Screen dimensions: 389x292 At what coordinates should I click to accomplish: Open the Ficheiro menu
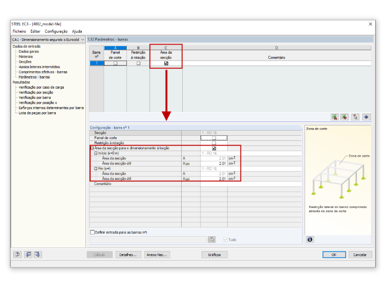[19, 31]
